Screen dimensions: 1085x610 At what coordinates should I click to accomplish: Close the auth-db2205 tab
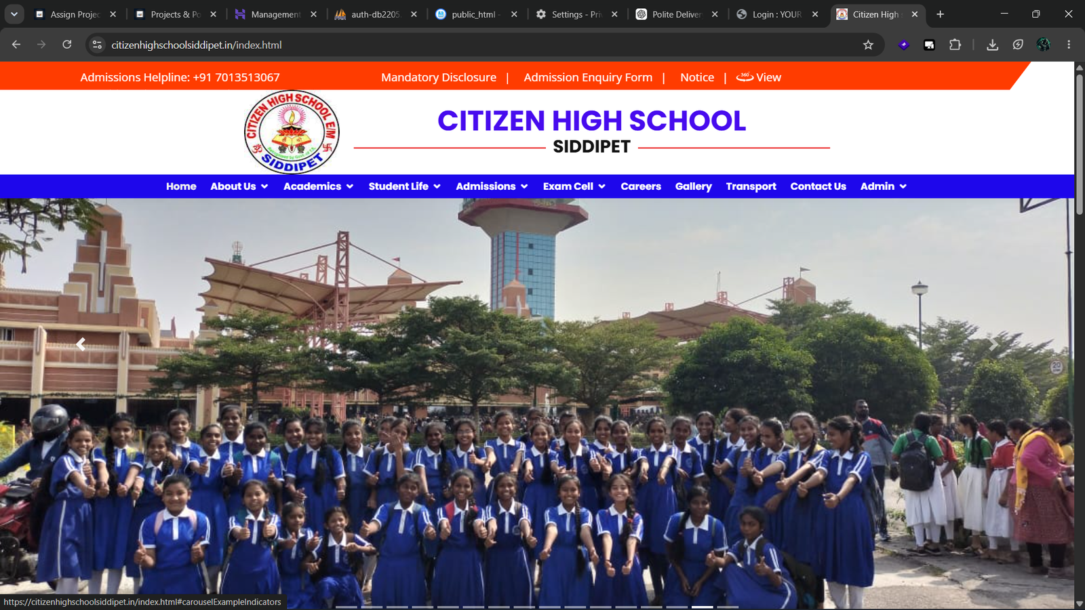414,14
